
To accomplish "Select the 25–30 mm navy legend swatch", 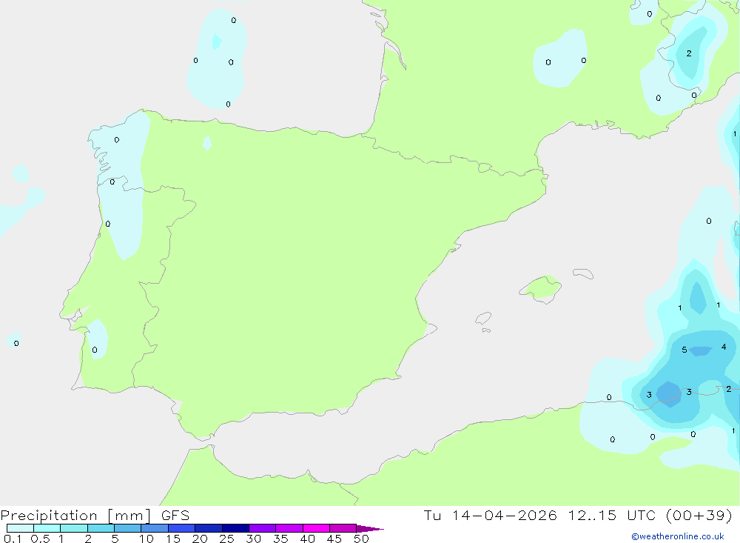I will point(235,528).
